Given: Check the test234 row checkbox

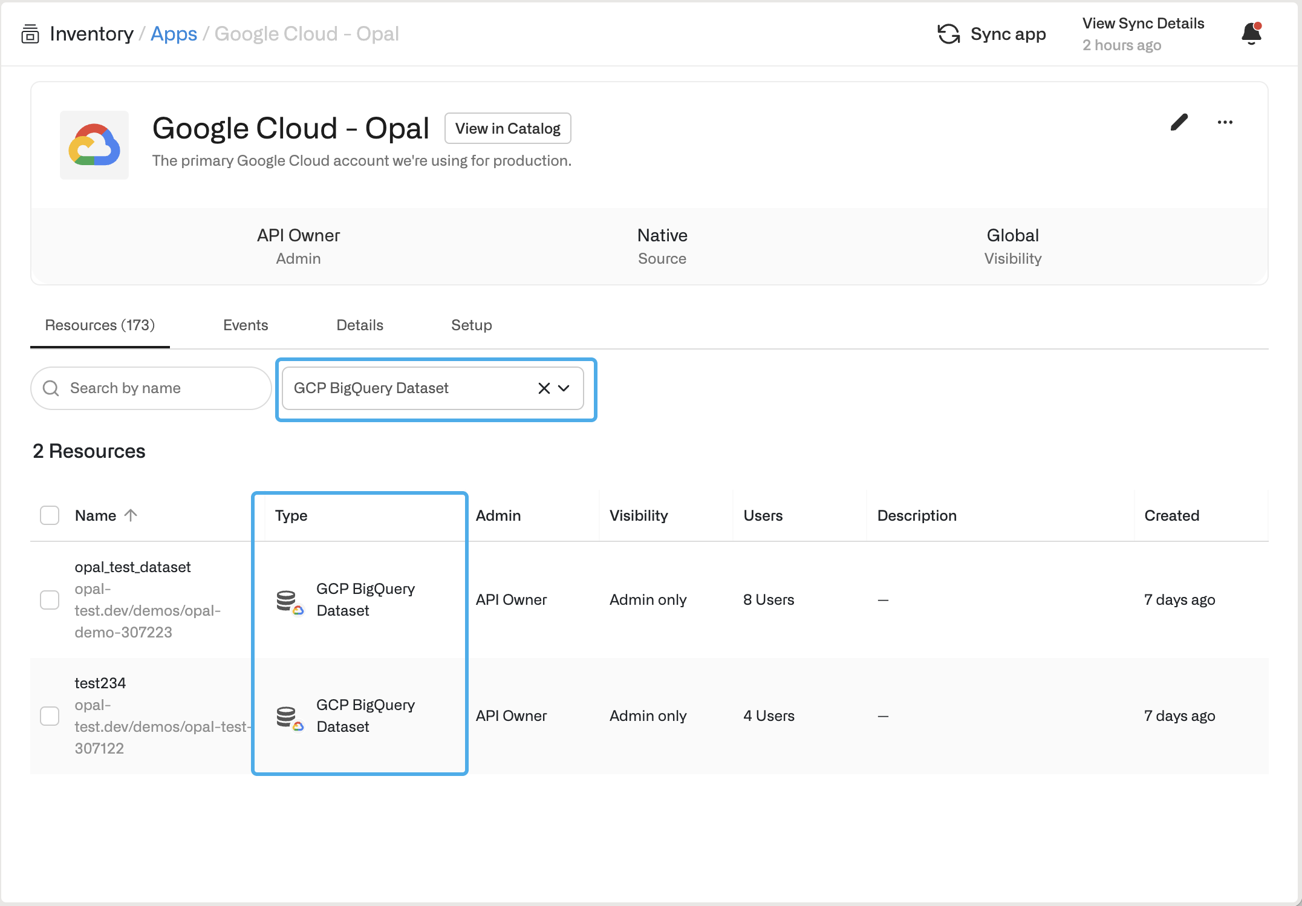Looking at the screenshot, I should coord(50,716).
